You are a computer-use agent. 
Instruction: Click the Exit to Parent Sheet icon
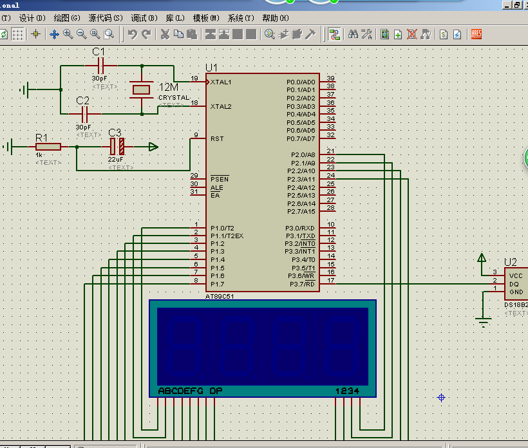[426, 34]
